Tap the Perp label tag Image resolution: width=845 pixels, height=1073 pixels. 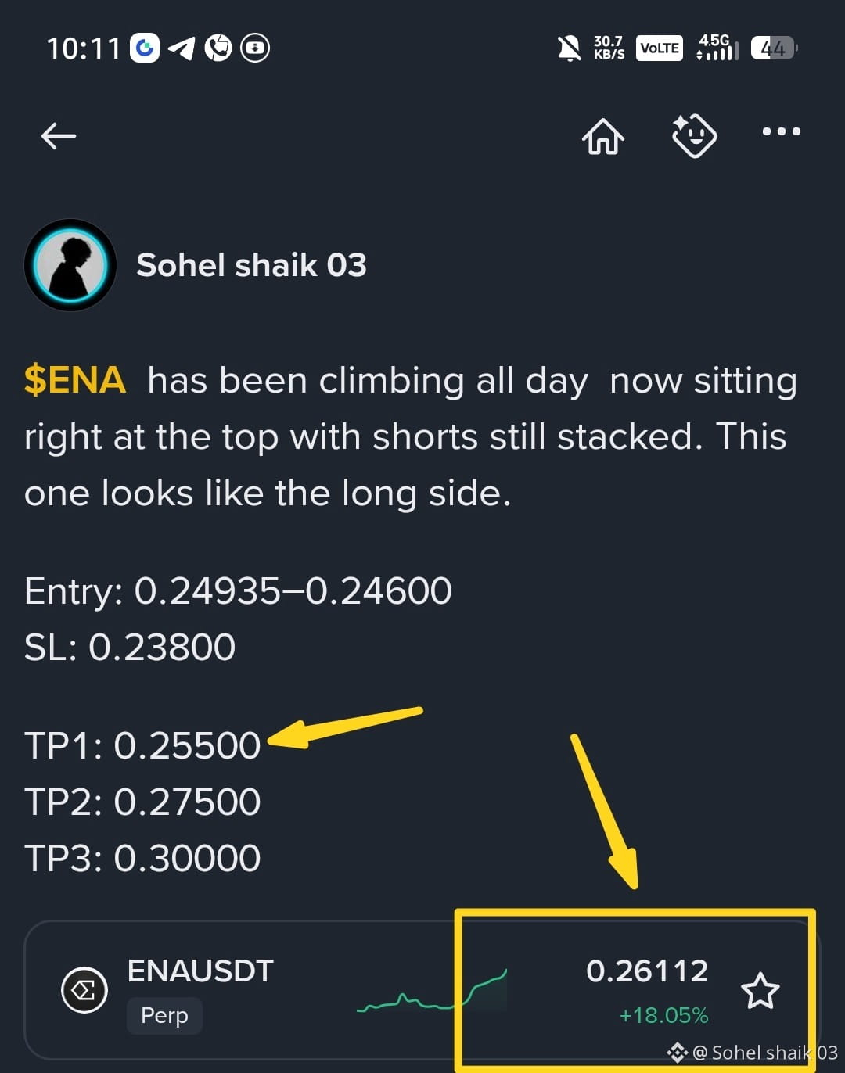point(164,1015)
